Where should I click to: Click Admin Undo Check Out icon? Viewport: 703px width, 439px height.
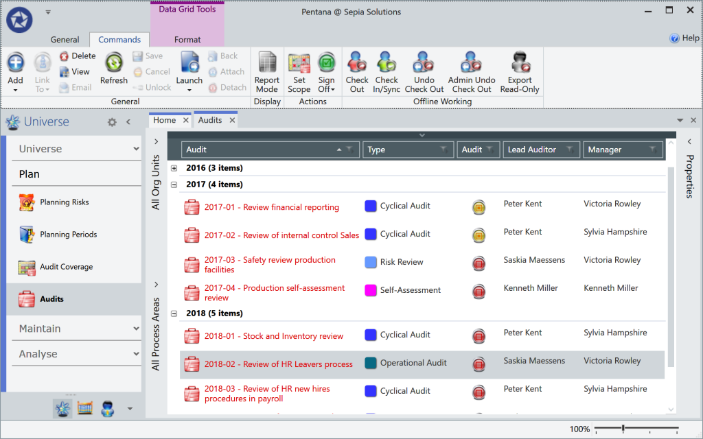472,64
